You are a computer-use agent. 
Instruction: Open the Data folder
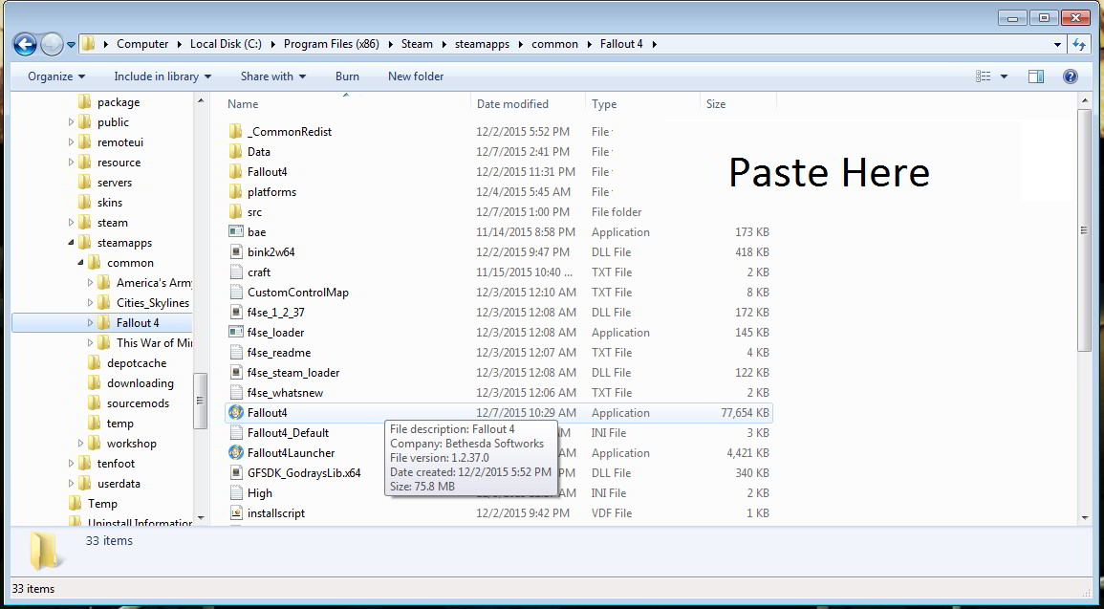[258, 151]
